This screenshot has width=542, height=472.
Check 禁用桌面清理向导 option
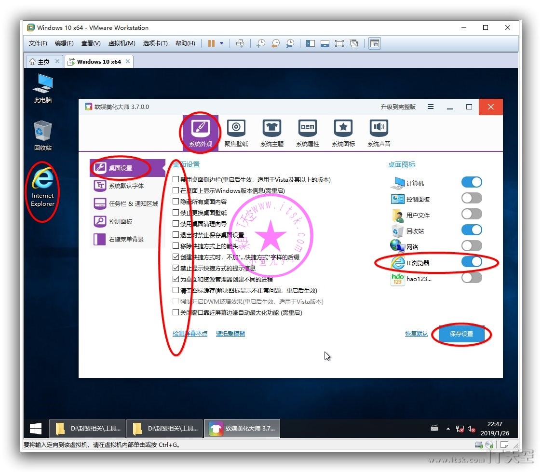(x=176, y=224)
